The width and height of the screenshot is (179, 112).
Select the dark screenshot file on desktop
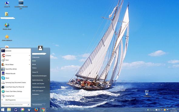[x=21, y=5]
